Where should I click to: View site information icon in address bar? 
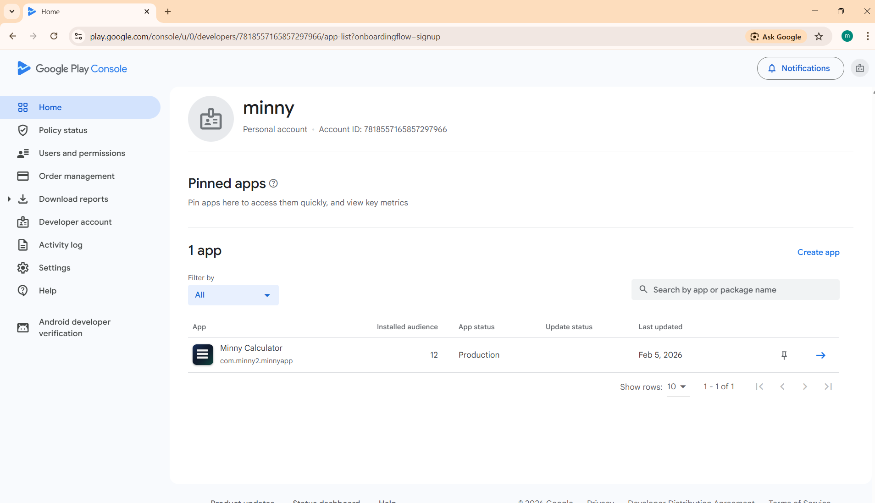[78, 37]
